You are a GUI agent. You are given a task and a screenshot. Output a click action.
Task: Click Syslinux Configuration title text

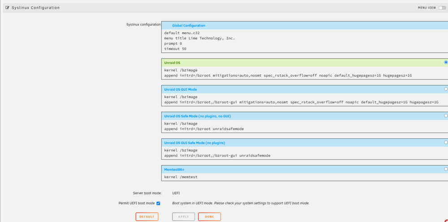tap(36, 8)
